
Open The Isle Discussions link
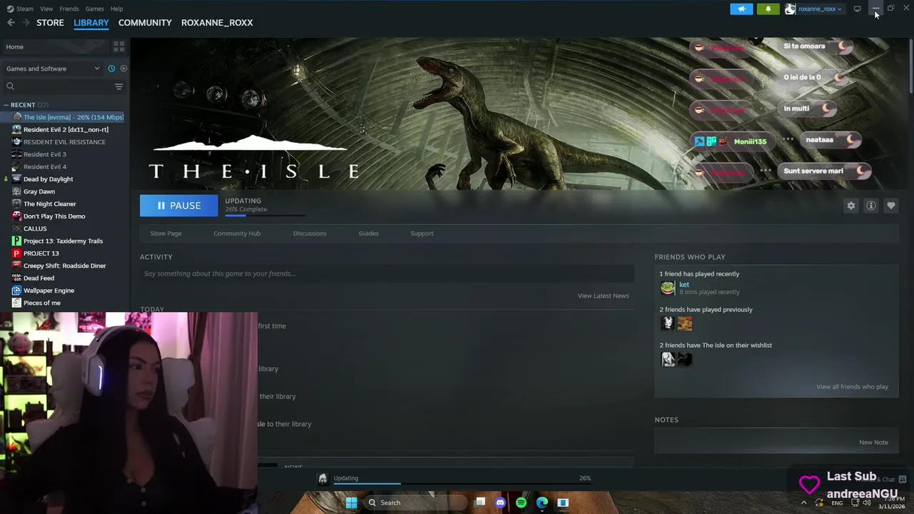coord(309,233)
